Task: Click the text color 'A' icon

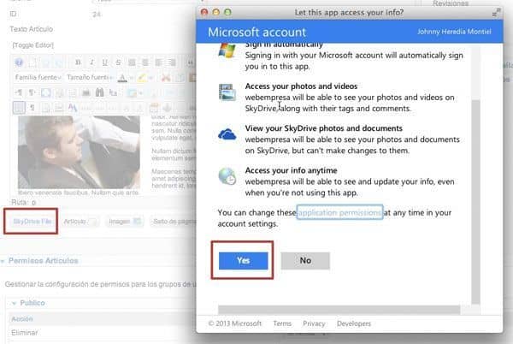Action: pyautogui.click(x=122, y=78)
